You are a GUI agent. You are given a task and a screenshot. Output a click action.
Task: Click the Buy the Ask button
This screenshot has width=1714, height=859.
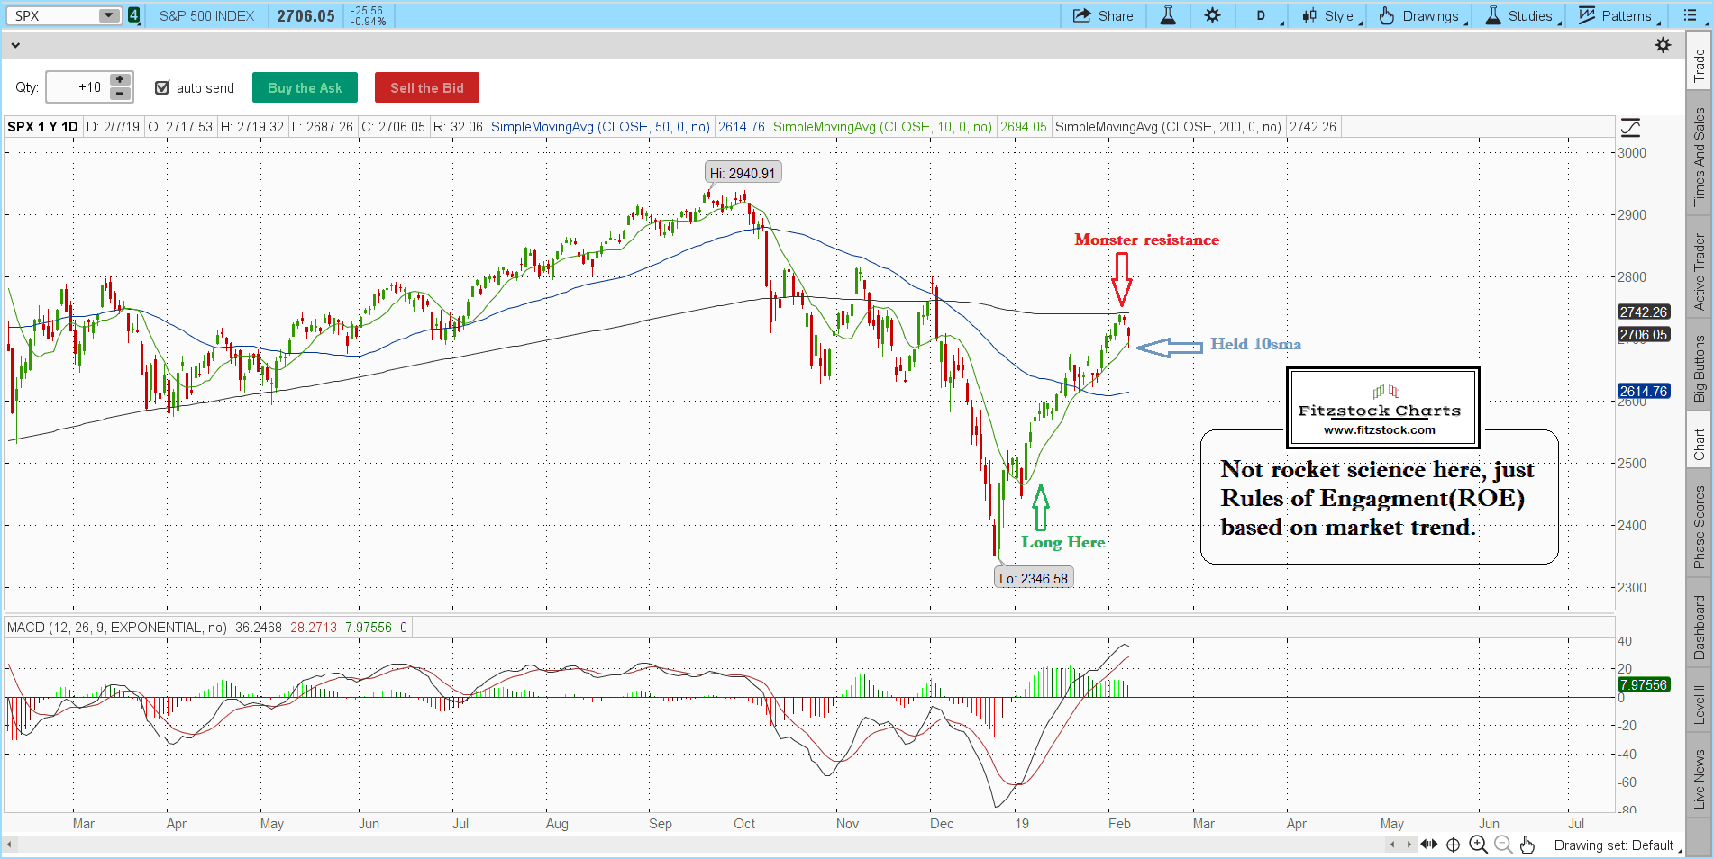click(x=305, y=87)
